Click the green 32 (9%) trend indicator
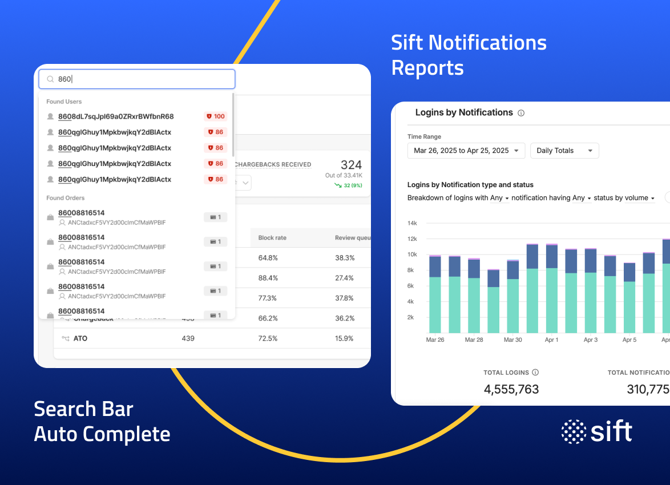The height and width of the screenshot is (485, 670). (x=348, y=185)
